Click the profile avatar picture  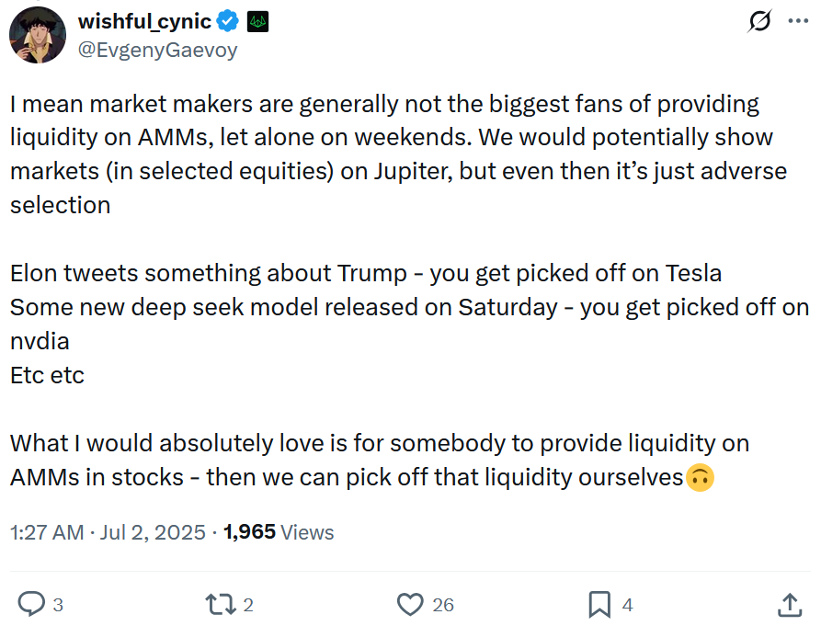(x=38, y=35)
